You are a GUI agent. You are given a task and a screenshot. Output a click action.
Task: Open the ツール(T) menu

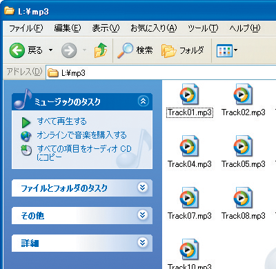pyautogui.click(x=203, y=28)
